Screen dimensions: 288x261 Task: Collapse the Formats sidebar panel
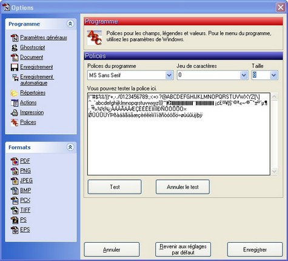coord(70,147)
